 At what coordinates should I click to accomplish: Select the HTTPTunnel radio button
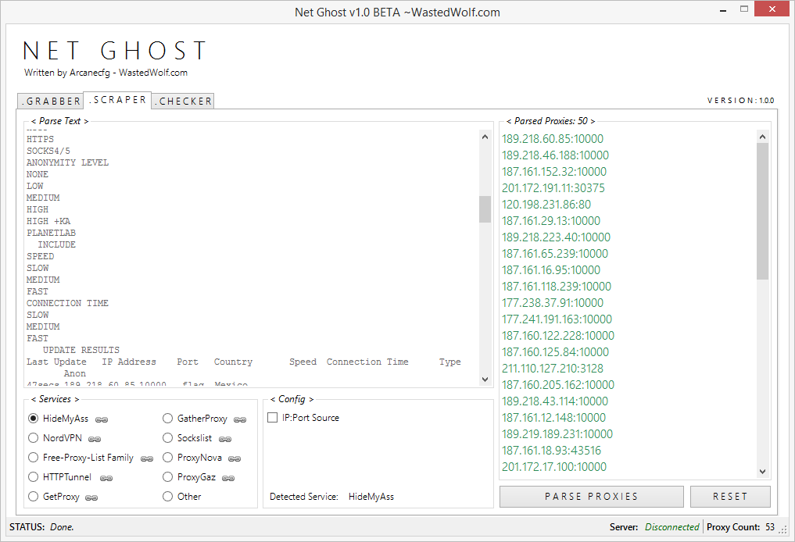pos(34,476)
